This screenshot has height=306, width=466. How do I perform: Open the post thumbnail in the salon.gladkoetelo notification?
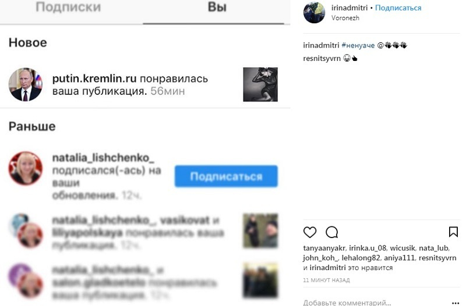260,280
